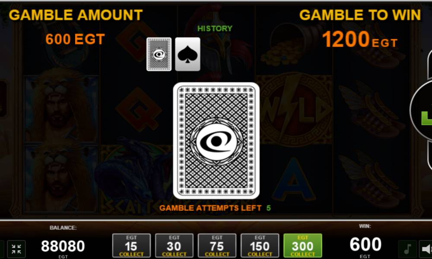Click the round green button at right edge

pyautogui.click(x=422, y=110)
